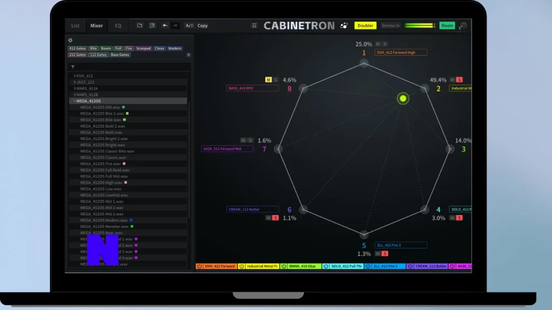This screenshot has height=310, width=552.
Task: Click the Copy button
Action: point(203,26)
